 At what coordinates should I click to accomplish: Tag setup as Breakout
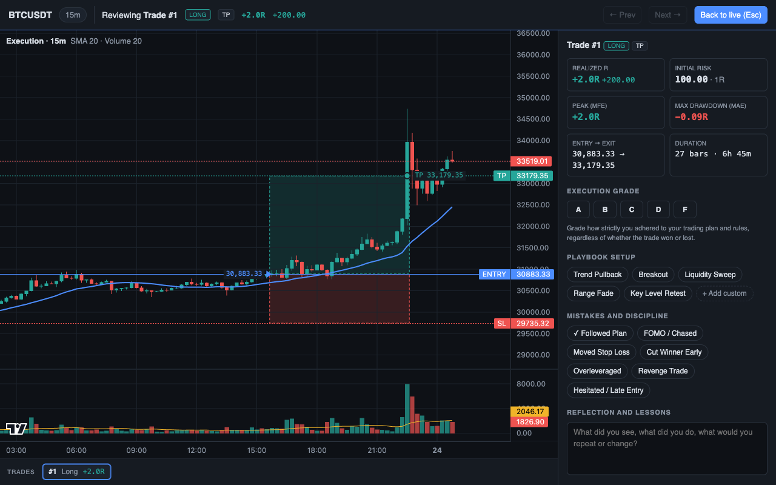[653, 275]
